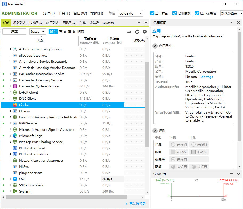Click the 速率 button
The image size is (243, 209).
click(14, 32)
